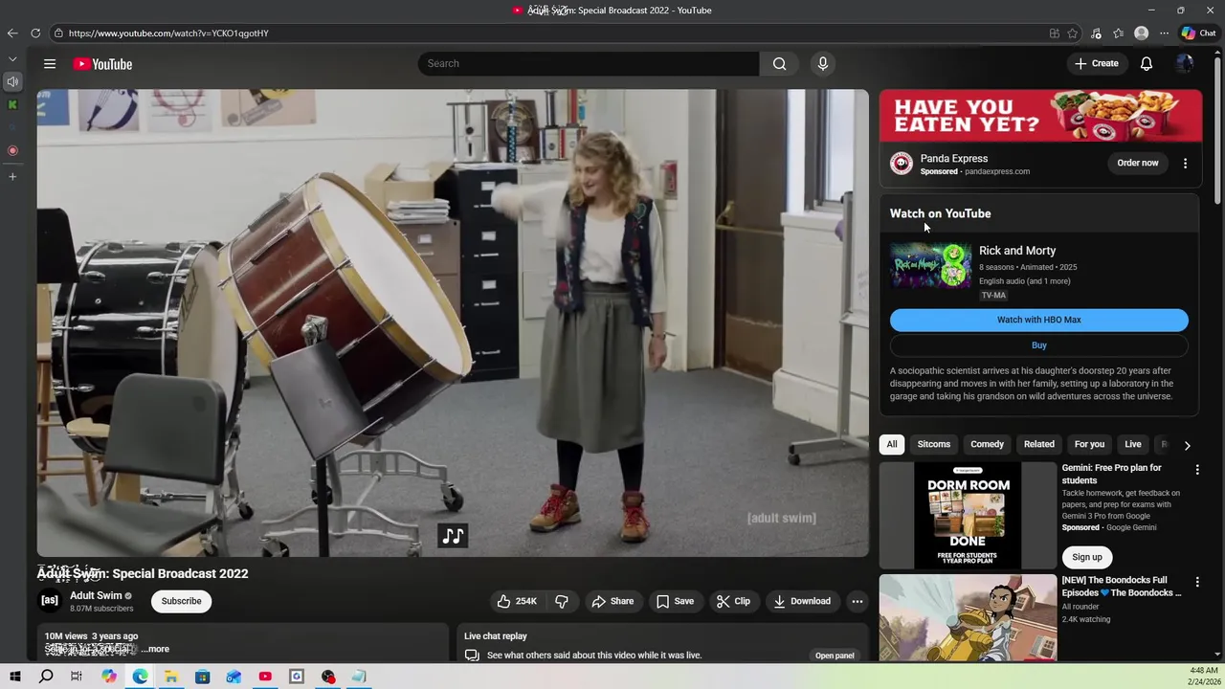Select the Sitcoms filter chip
This screenshot has width=1225, height=689.
(x=933, y=444)
